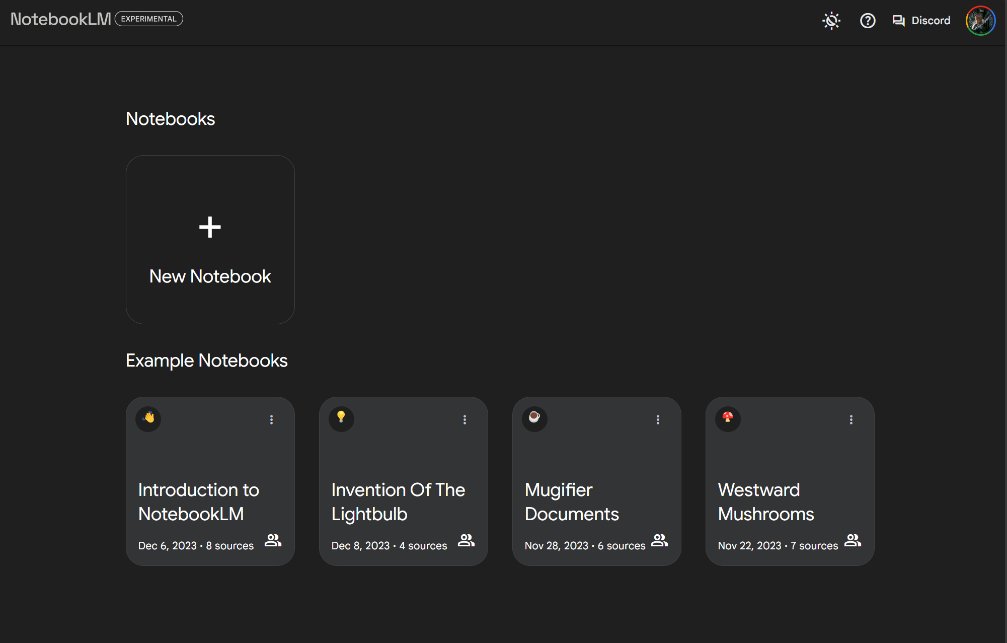The width and height of the screenshot is (1007, 643).
Task: Click the coffee mug emoji icon
Action: pyautogui.click(x=534, y=418)
